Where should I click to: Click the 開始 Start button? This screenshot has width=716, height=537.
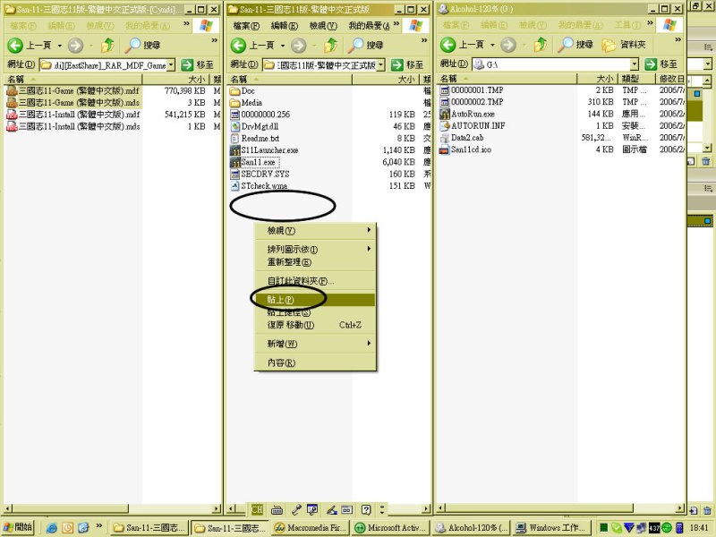pyautogui.click(x=19, y=527)
